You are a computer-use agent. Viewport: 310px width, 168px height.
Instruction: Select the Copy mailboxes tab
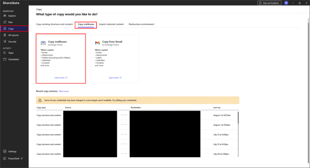[x=85, y=24]
